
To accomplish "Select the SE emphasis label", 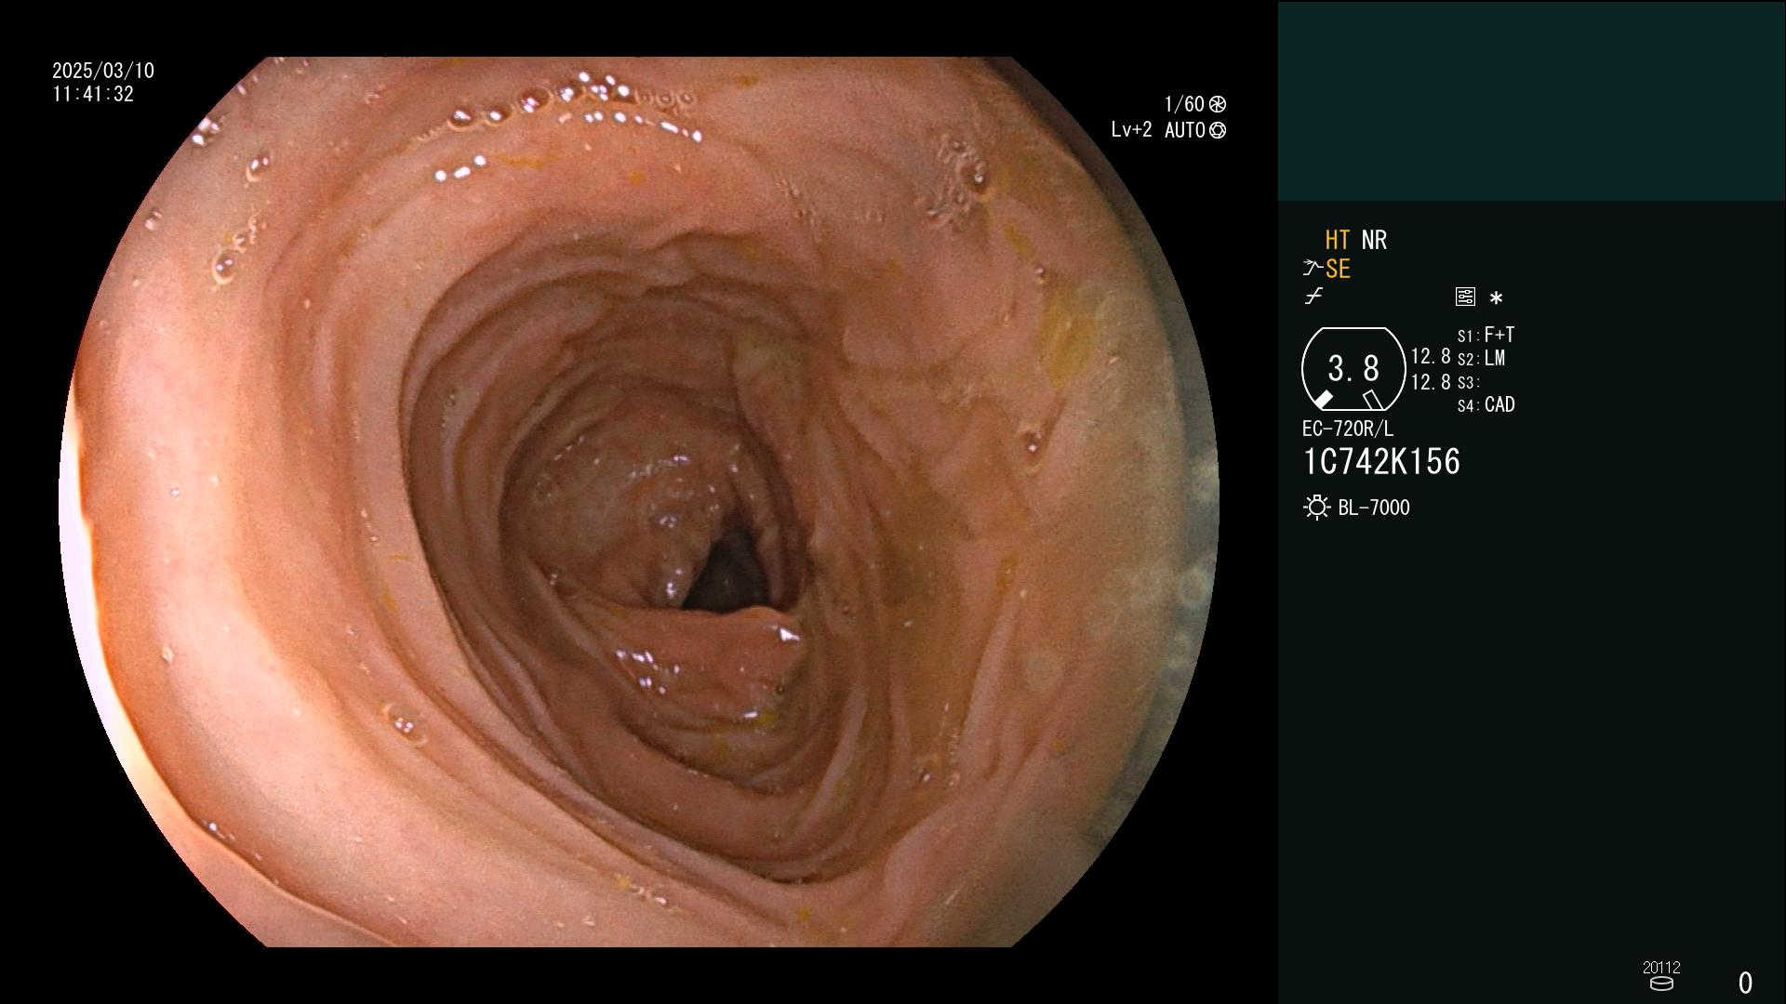I will click(x=1338, y=270).
